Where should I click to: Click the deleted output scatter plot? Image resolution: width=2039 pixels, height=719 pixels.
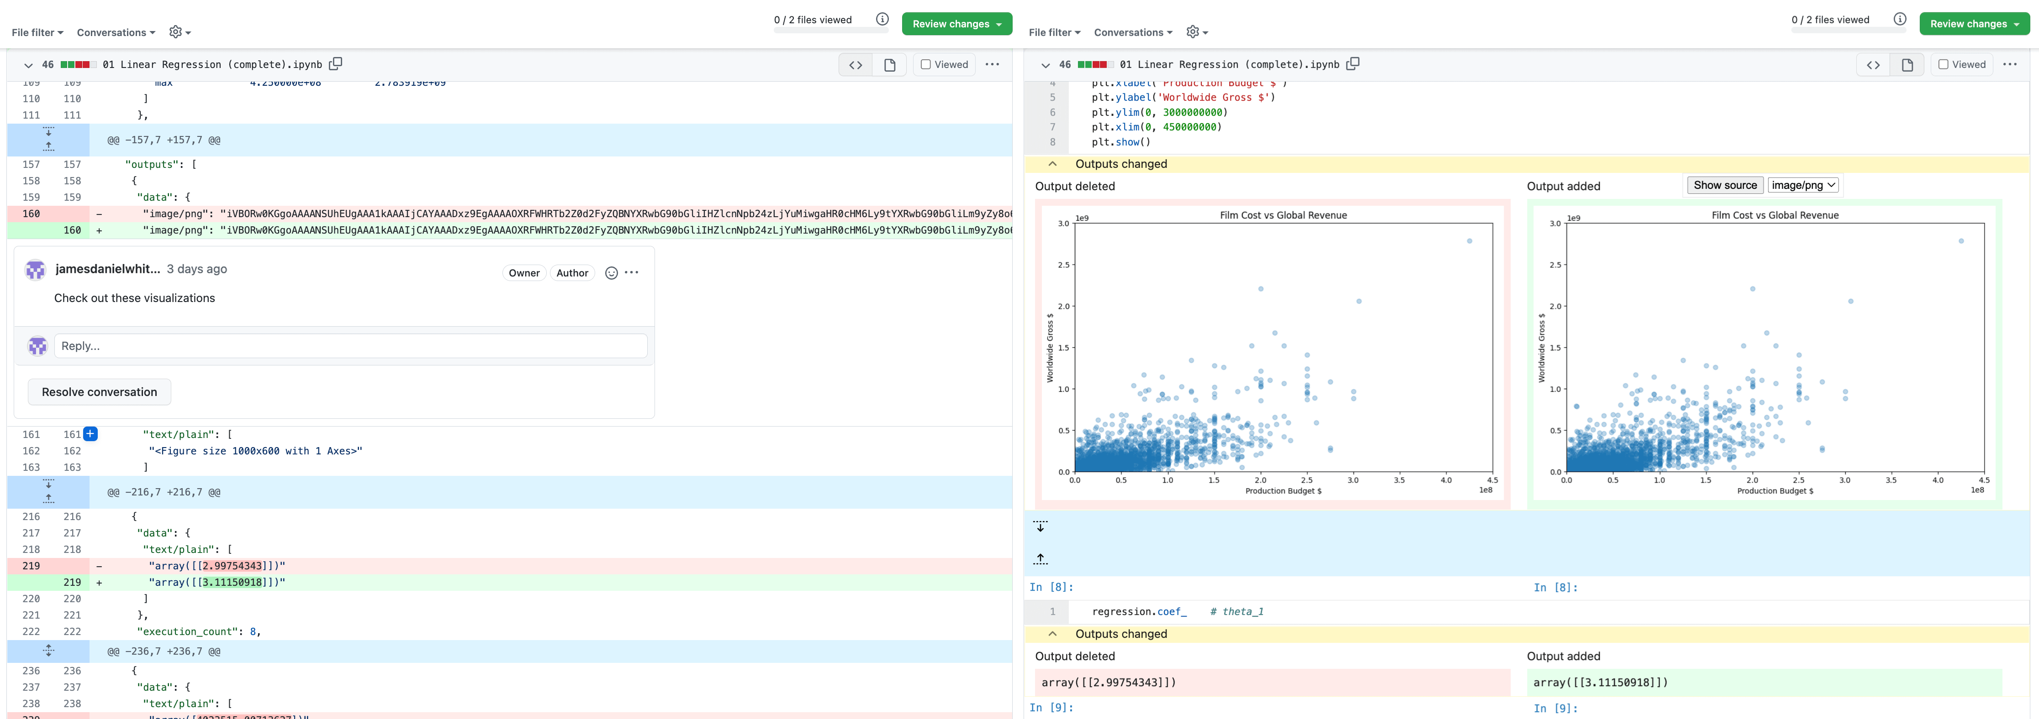[1273, 353]
